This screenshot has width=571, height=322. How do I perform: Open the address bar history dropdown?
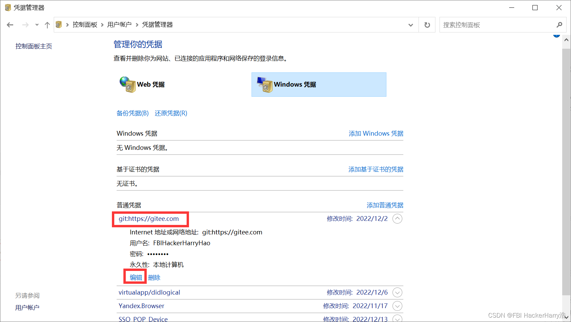pyautogui.click(x=411, y=25)
